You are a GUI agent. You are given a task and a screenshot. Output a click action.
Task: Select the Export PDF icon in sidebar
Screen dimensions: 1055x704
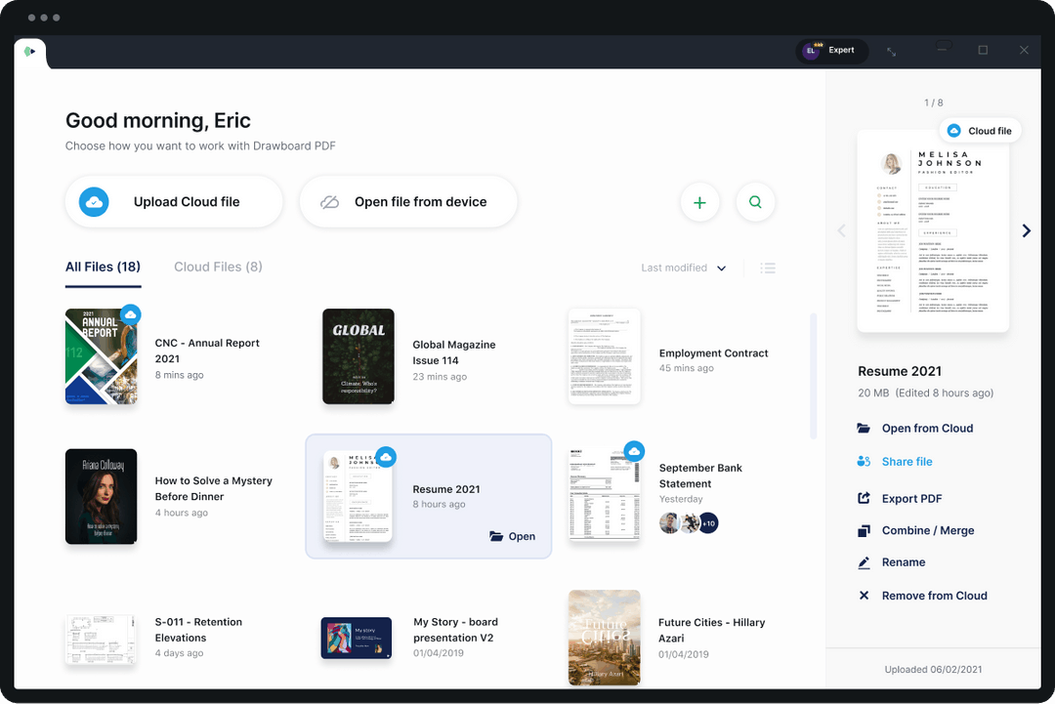click(x=864, y=498)
